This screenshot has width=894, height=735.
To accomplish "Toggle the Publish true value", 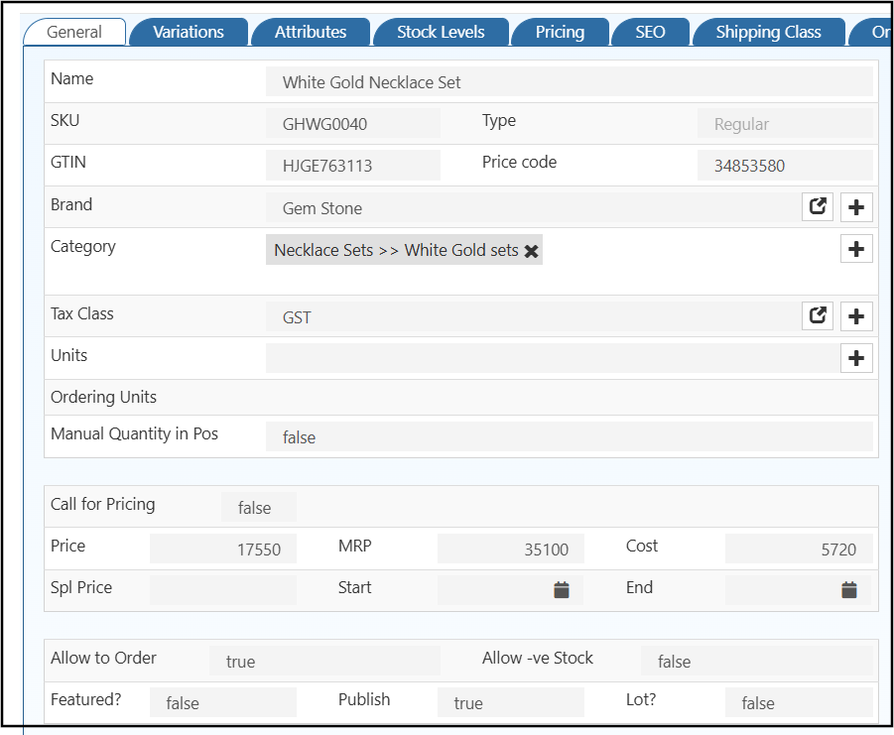I will coord(510,703).
